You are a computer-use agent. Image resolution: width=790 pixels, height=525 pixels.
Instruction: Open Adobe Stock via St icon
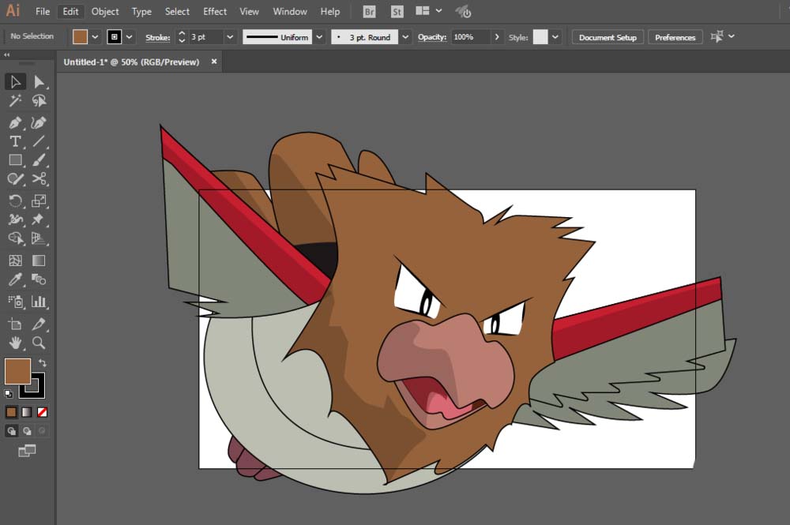point(397,12)
